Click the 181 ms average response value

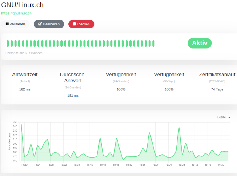(x=73, y=95)
